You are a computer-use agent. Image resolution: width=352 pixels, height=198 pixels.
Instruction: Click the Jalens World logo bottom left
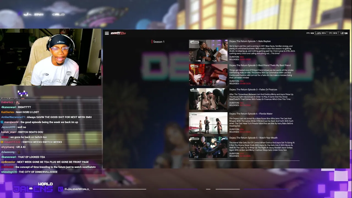(33, 187)
